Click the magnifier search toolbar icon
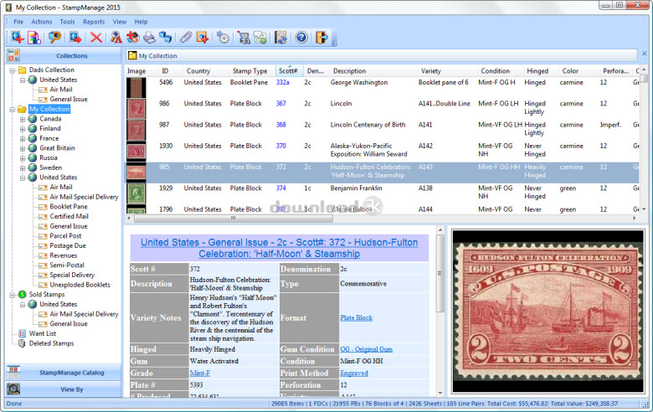Viewport: 653px width, 412px height. click(x=54, y=38)
